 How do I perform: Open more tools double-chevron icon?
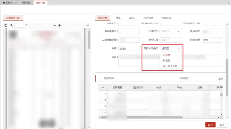(x=88, y=25)
